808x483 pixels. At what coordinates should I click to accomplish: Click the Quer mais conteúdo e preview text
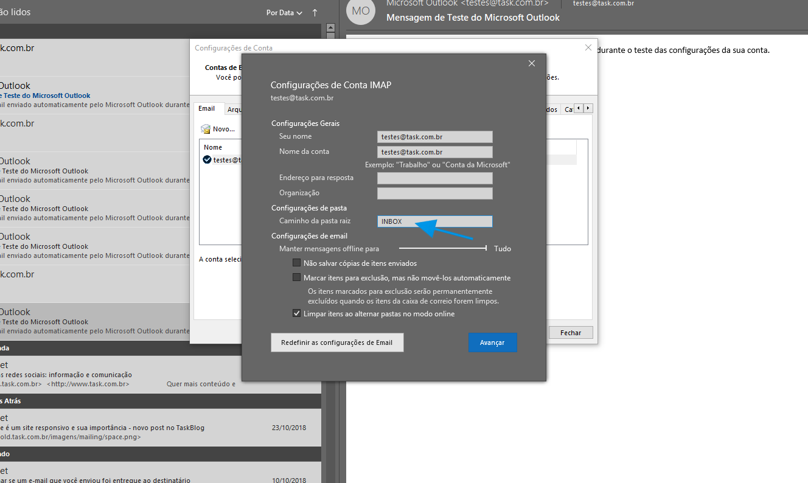[x=201, y=384]
